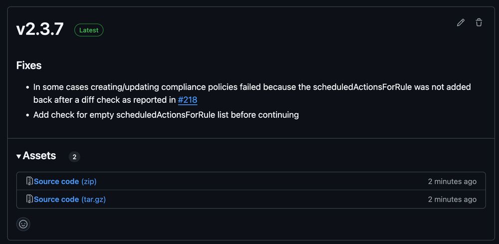Click the file icon beside Source code (tar.gz)
The height and width of the screenshot is (244, 499).
click(x=29, y=199)
